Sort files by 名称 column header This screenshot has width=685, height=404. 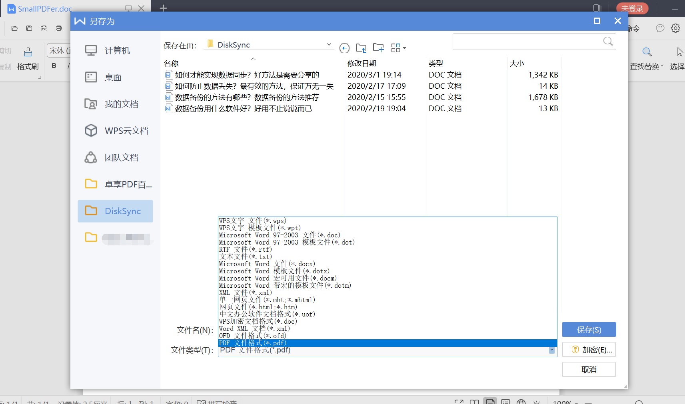pyautogui.click(x=171, y=63)
